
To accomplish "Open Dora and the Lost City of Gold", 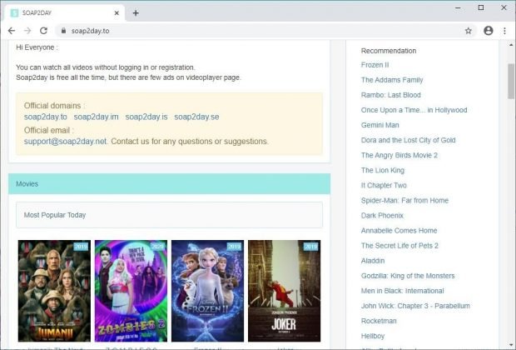I will coord(409,140).
